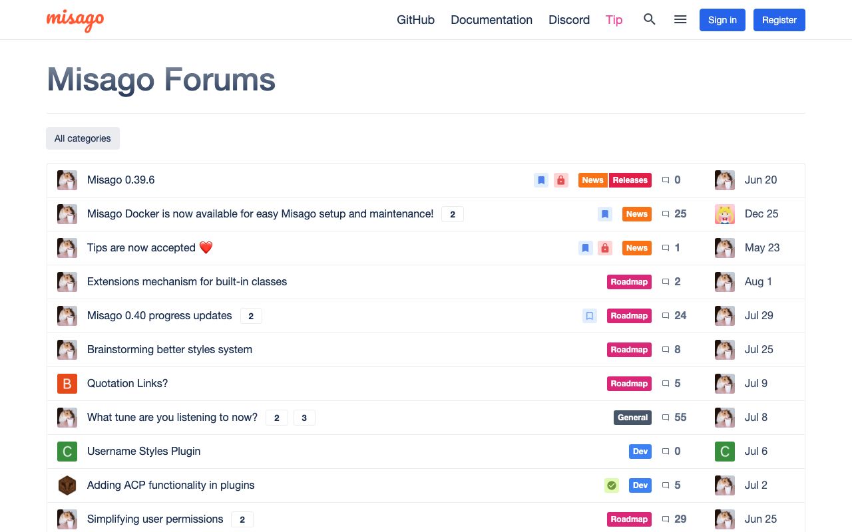Click replies icon on What tune are you listening row

click(x=666, y=418)
